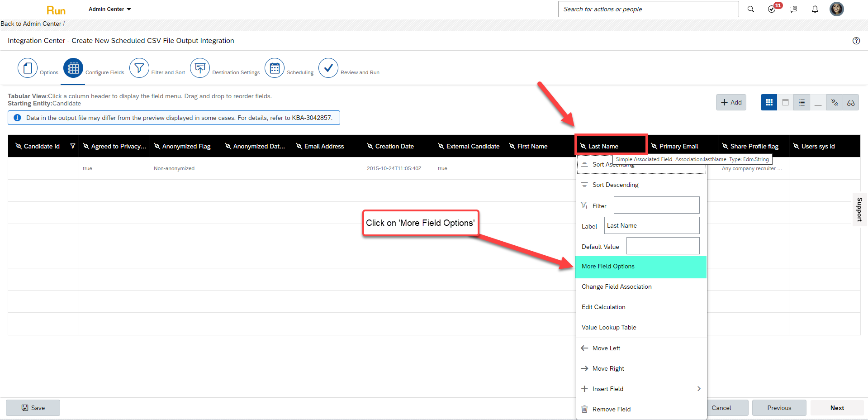Expand the Insert Field submenu chevron
868x420 pixels.
[x=699, y=389]
